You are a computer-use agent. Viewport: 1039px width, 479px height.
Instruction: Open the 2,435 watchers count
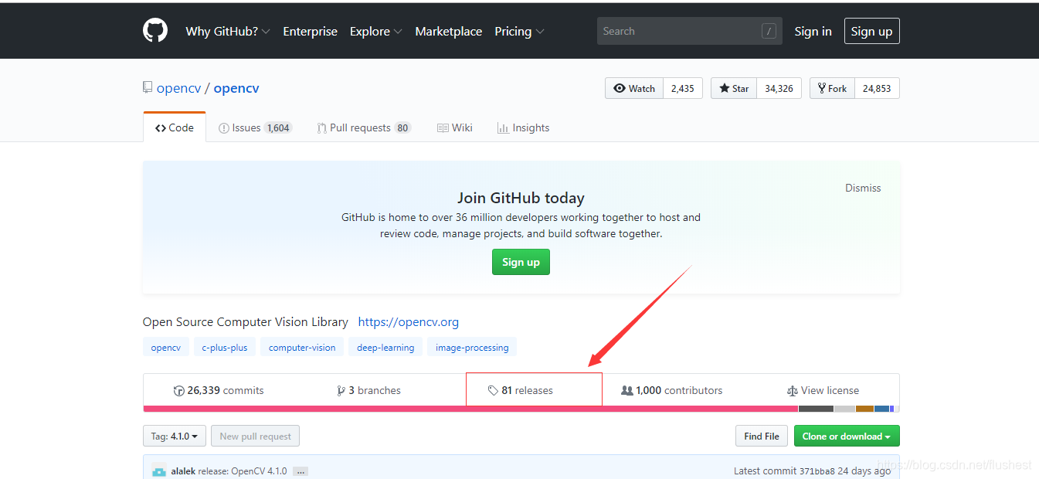coord(682,88)
